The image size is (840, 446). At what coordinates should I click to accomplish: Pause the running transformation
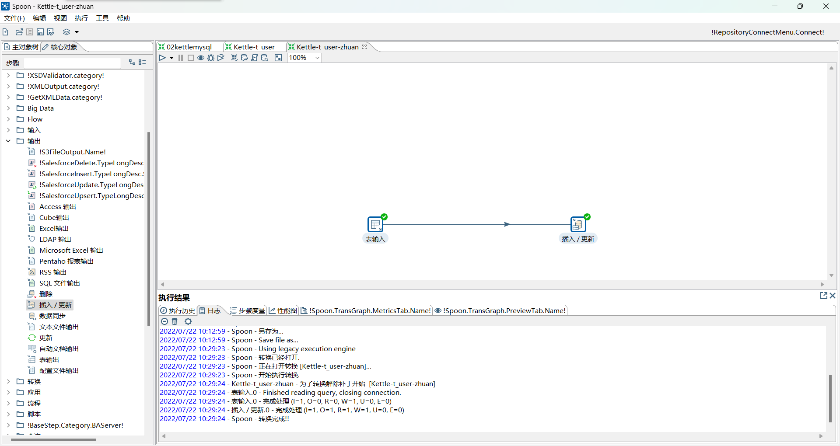[181, 58]
